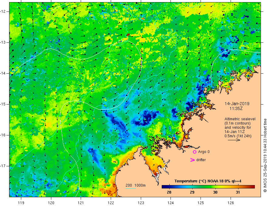
Task: Click the longitude axis label 119
Action: point(21,203)
